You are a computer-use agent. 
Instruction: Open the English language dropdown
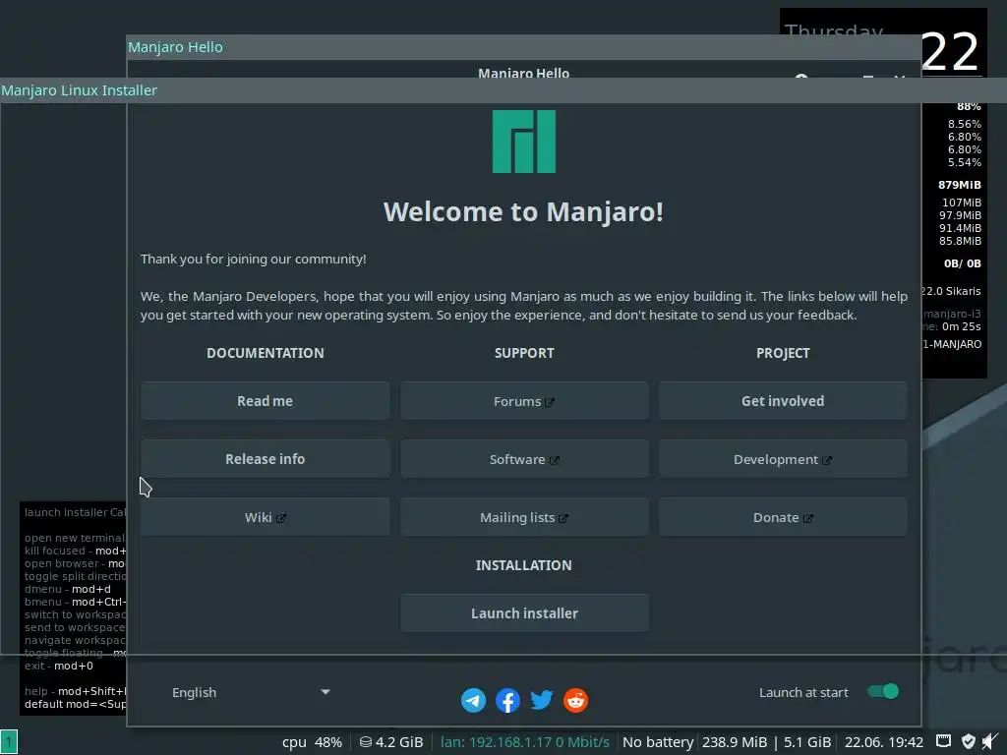pyautogui.click(x=251, y=692)
